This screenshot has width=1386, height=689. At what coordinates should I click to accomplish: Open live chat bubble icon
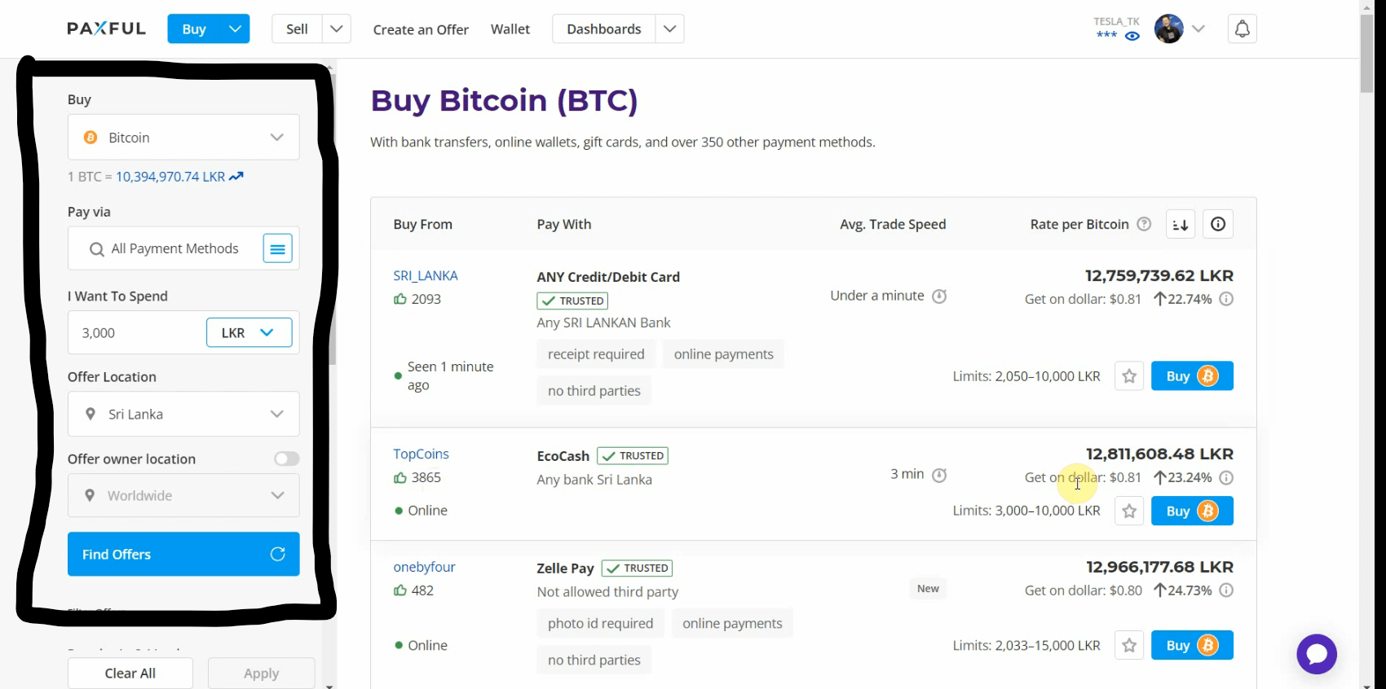(1317, 654)
